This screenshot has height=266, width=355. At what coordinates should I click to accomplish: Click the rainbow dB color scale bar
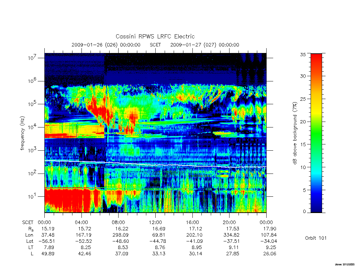pyautogui.click(x=316, y=133)
